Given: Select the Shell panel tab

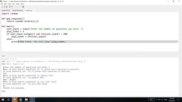Looking at the screenshot, I should click(3, 56).
